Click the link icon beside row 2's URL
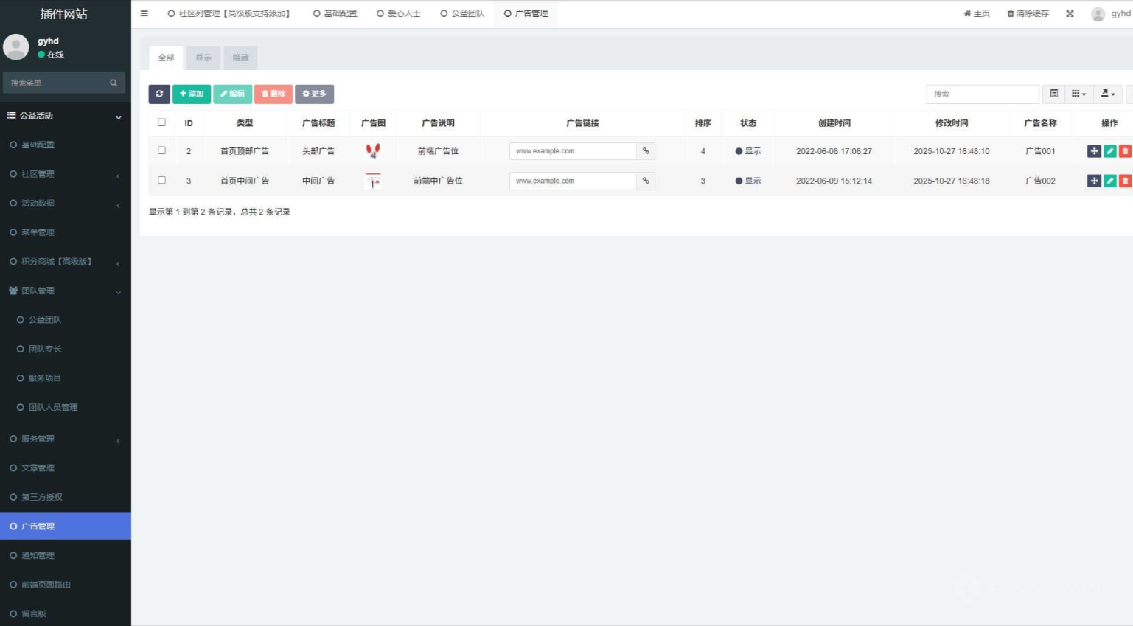The height and width of the screenshot is (626, 1133). pyautogui.click(x=646, y=151)
